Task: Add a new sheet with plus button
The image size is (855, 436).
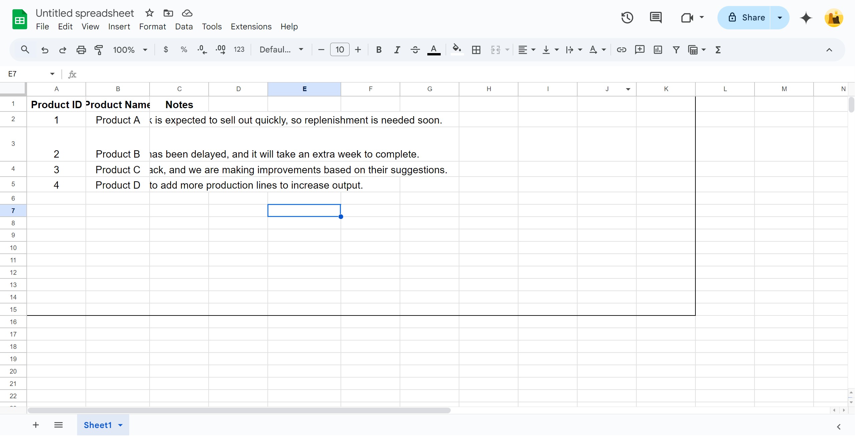Action: pyautogui.click(x=36, y=425)
